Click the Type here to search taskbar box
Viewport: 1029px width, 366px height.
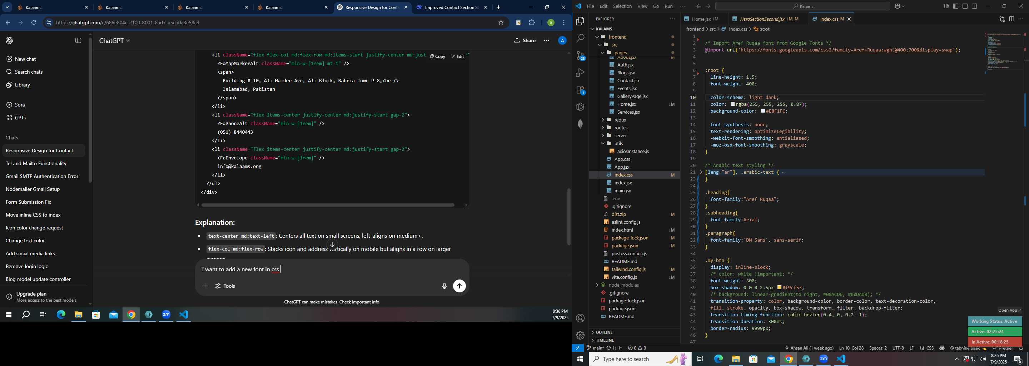[640, 359]
